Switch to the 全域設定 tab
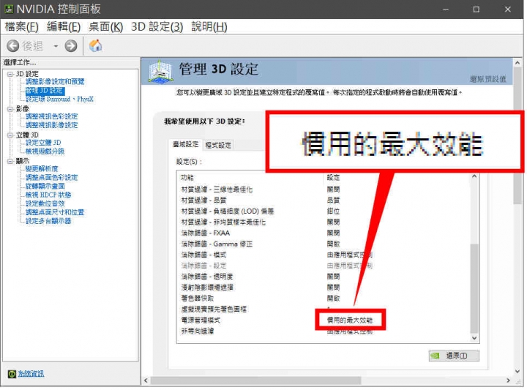The image size is (527, 390). [x=185, y=144]
